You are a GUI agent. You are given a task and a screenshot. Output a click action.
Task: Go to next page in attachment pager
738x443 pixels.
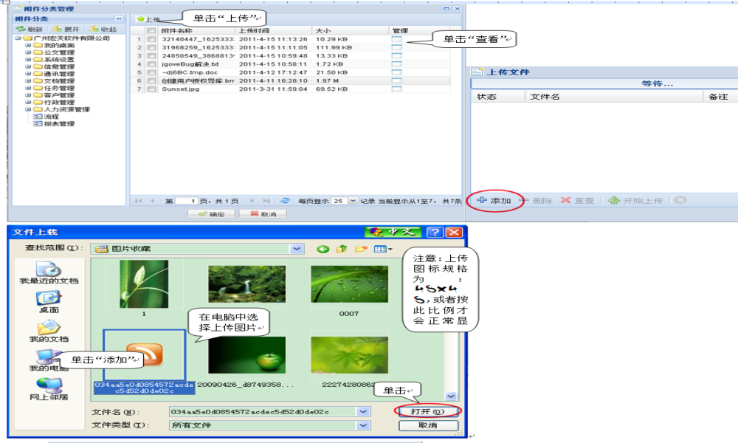[252, 201]
